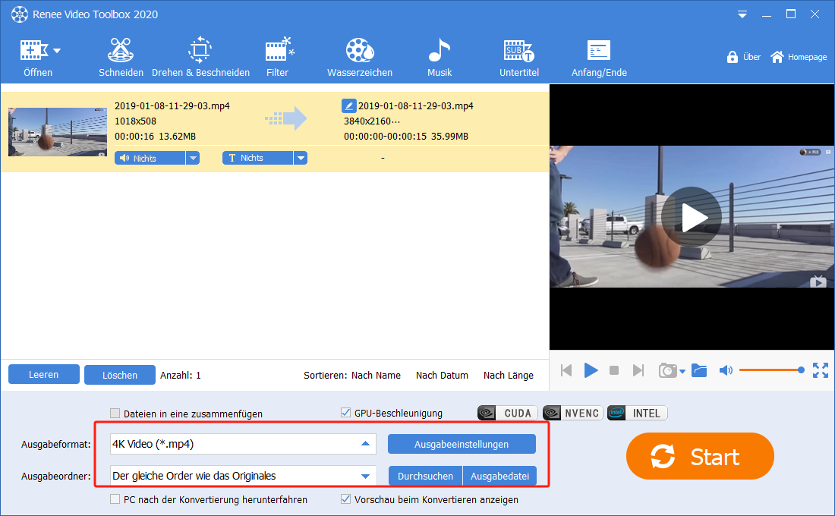Open the Ausgabeformat 4K Video dropdown
835x516 pixels.
243,444
